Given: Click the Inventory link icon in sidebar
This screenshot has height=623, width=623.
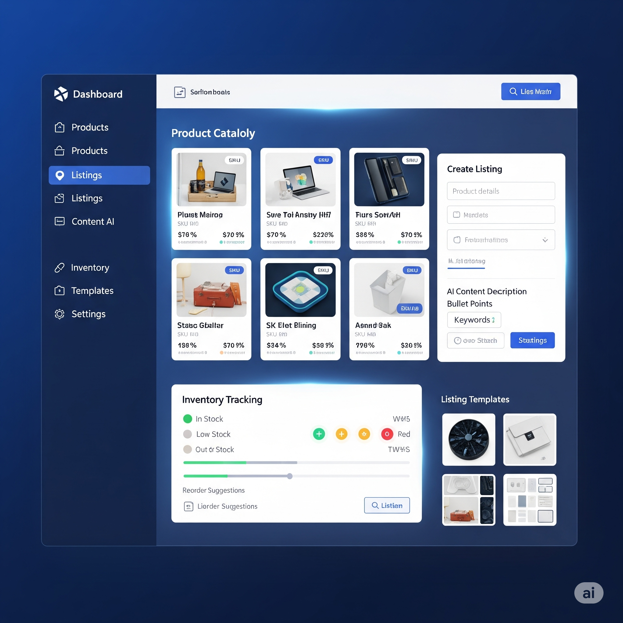Looking at the screenshot, I should click(59, 268).
